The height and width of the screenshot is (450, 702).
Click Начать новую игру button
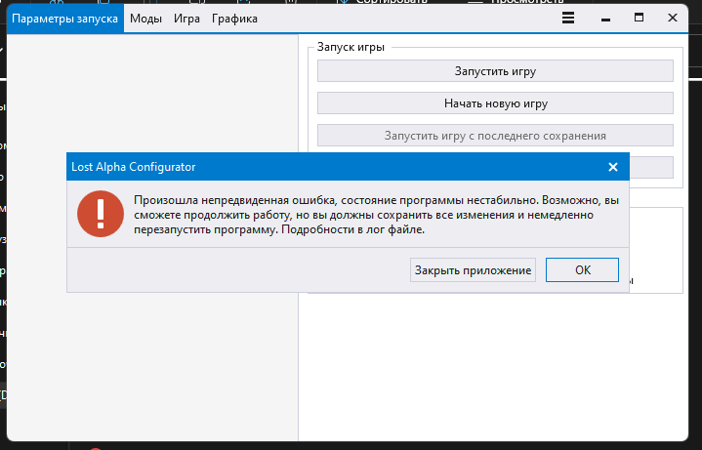(x=495, y=103)
